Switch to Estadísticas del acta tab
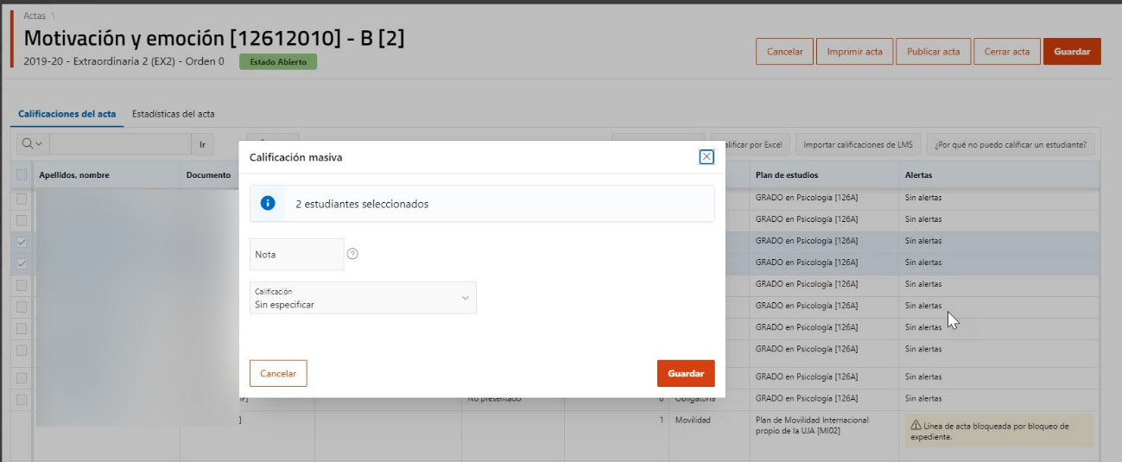This screenshot has width=1122, height=462. 174,114
